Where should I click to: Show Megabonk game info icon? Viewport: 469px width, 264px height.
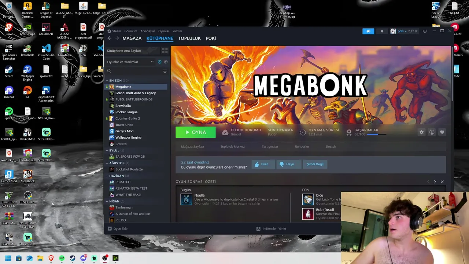point(432,132)
